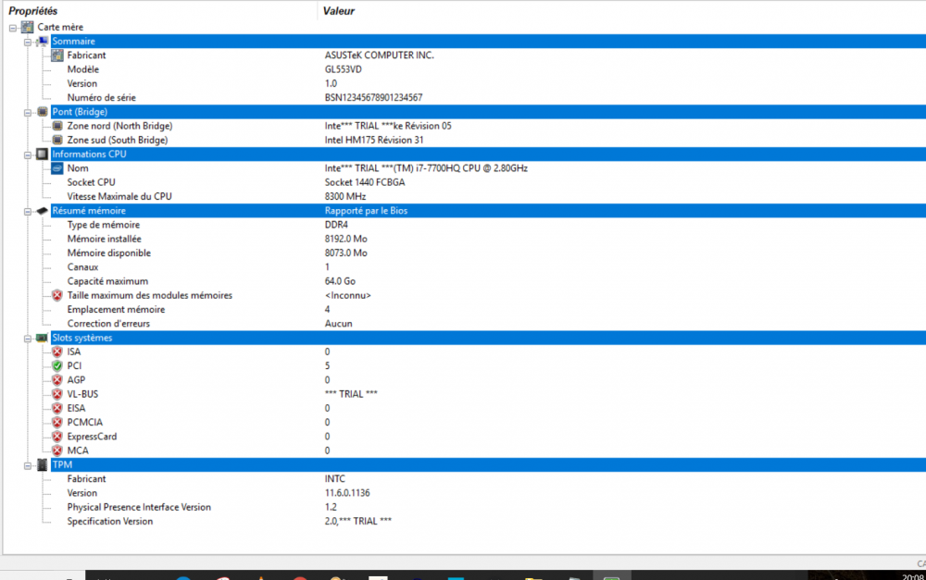This screenshot has width=926, height=580.
Task: Click the 8192.0 Mo value
Action: point(345,239)
